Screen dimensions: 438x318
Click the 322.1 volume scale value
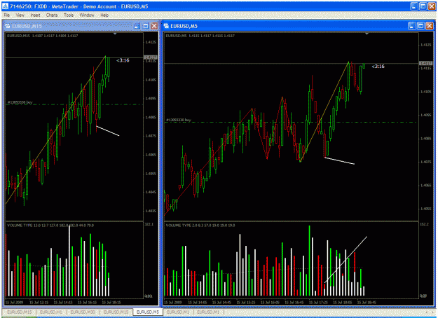coord(149,224)
